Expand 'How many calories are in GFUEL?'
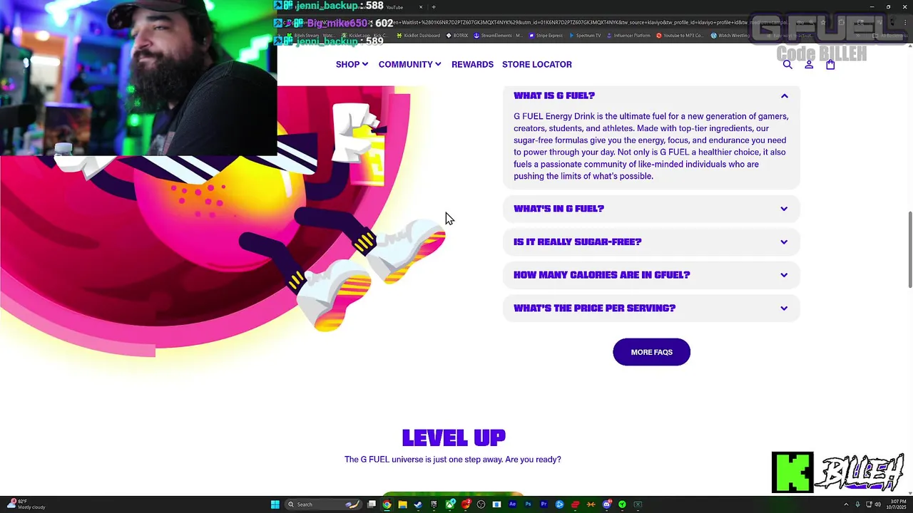This screenshot has height=513, width=913. click(651, 275)
